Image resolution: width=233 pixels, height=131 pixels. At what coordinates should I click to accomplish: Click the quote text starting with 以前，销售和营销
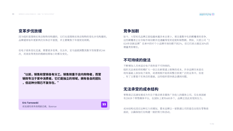tap(62, 78)
